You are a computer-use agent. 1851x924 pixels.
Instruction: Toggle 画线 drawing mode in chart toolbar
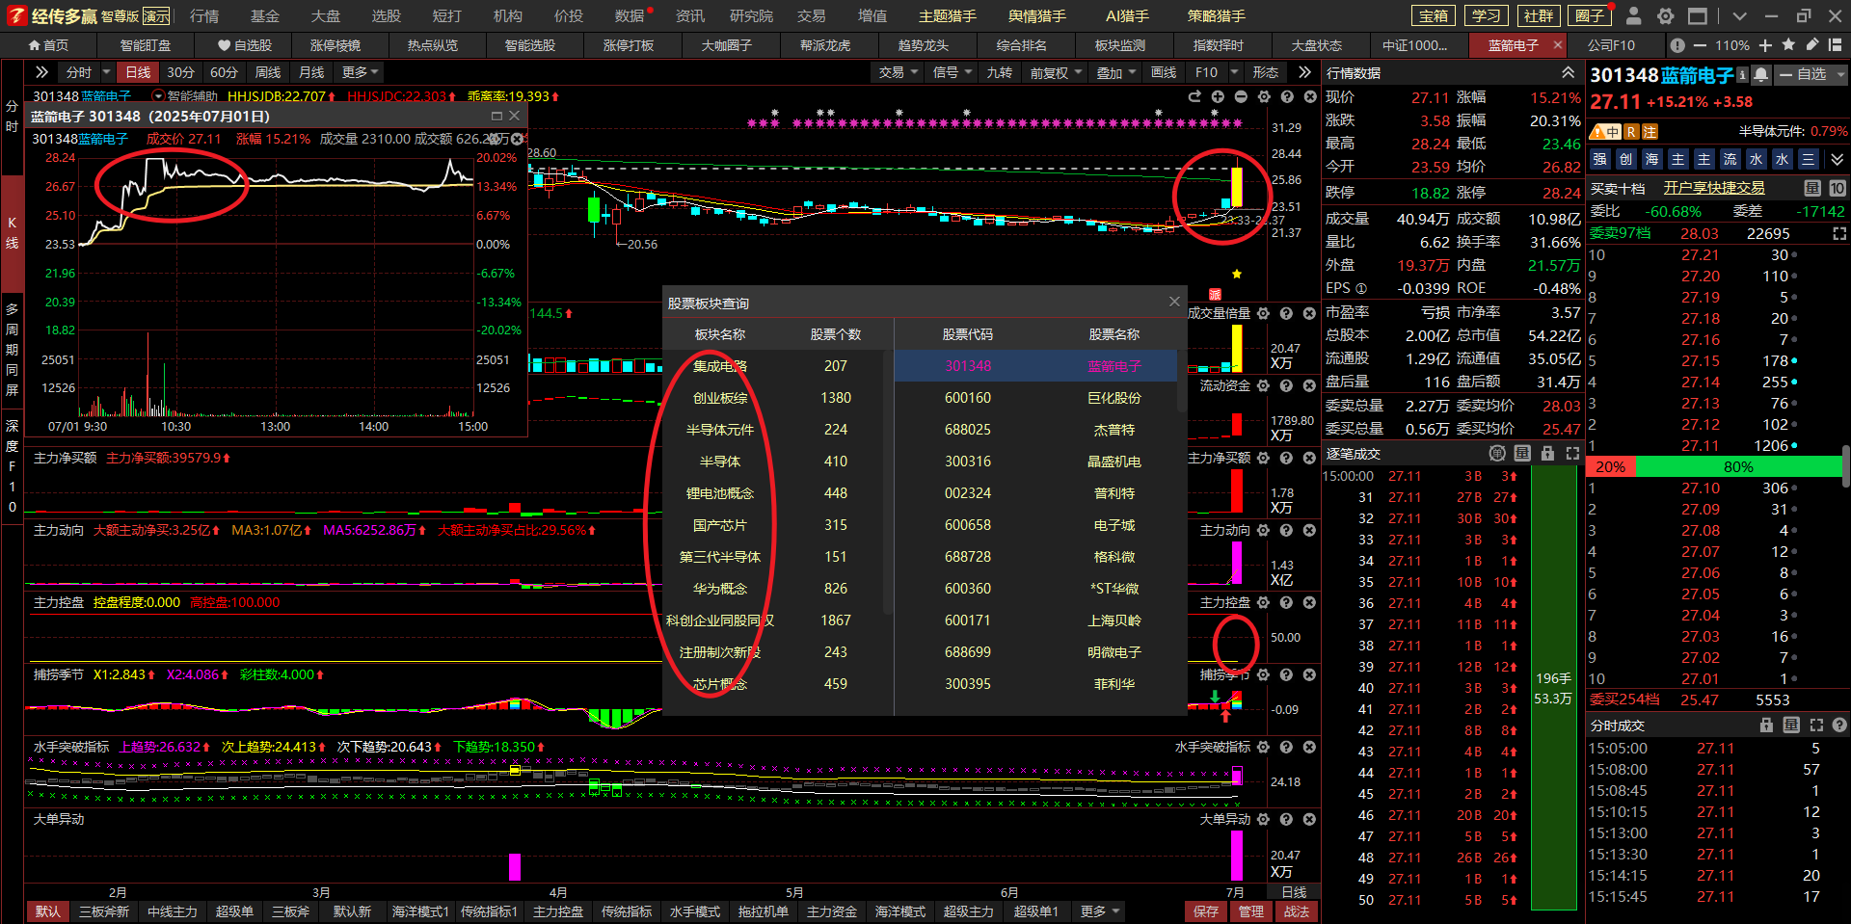(x=1164, y=72)
